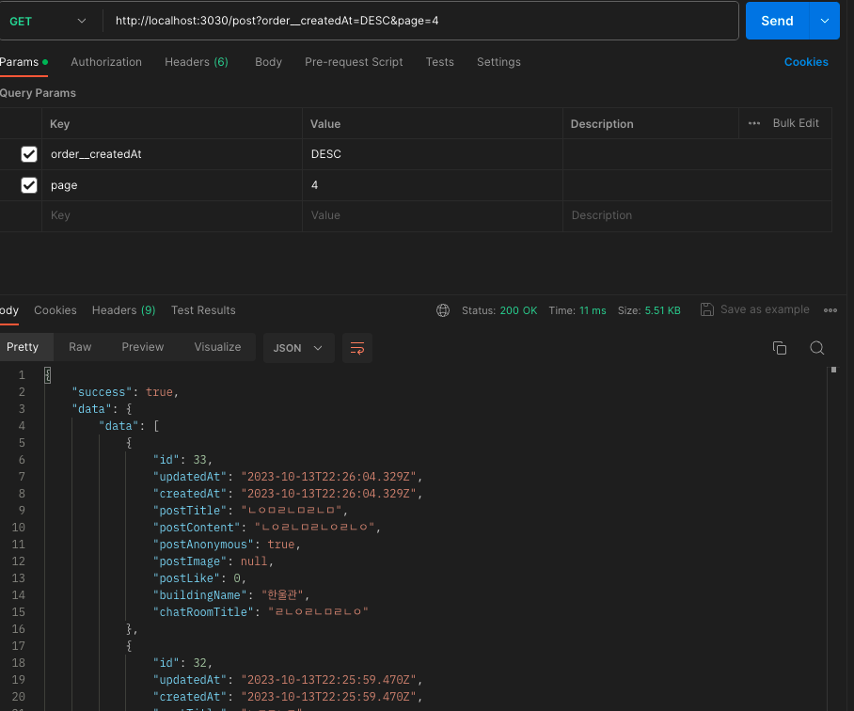Uncheck the order__createdAt parameter checkbox

29,154
